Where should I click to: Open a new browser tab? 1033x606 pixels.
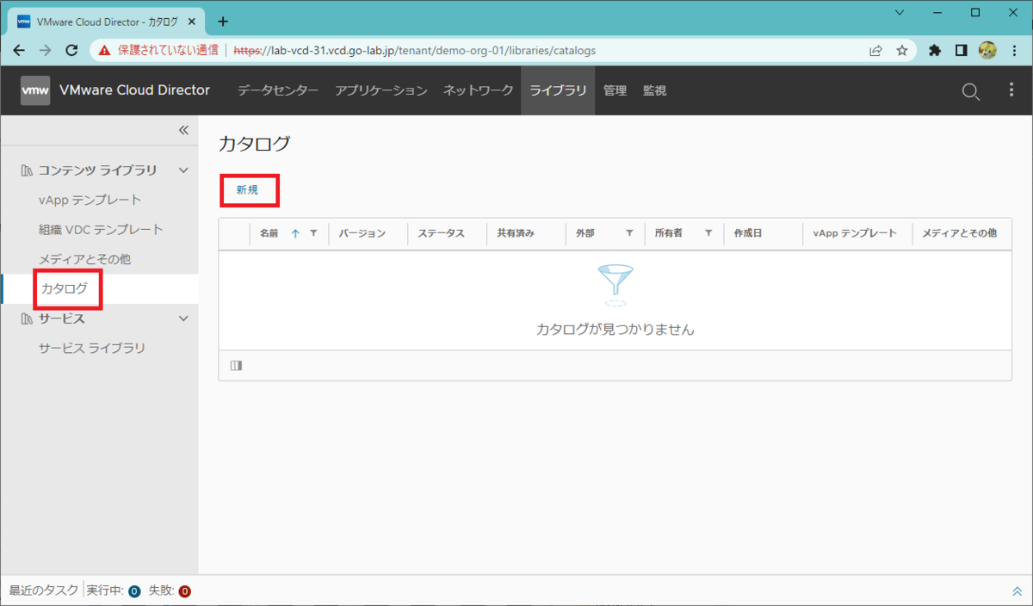(x=223, y=21)
